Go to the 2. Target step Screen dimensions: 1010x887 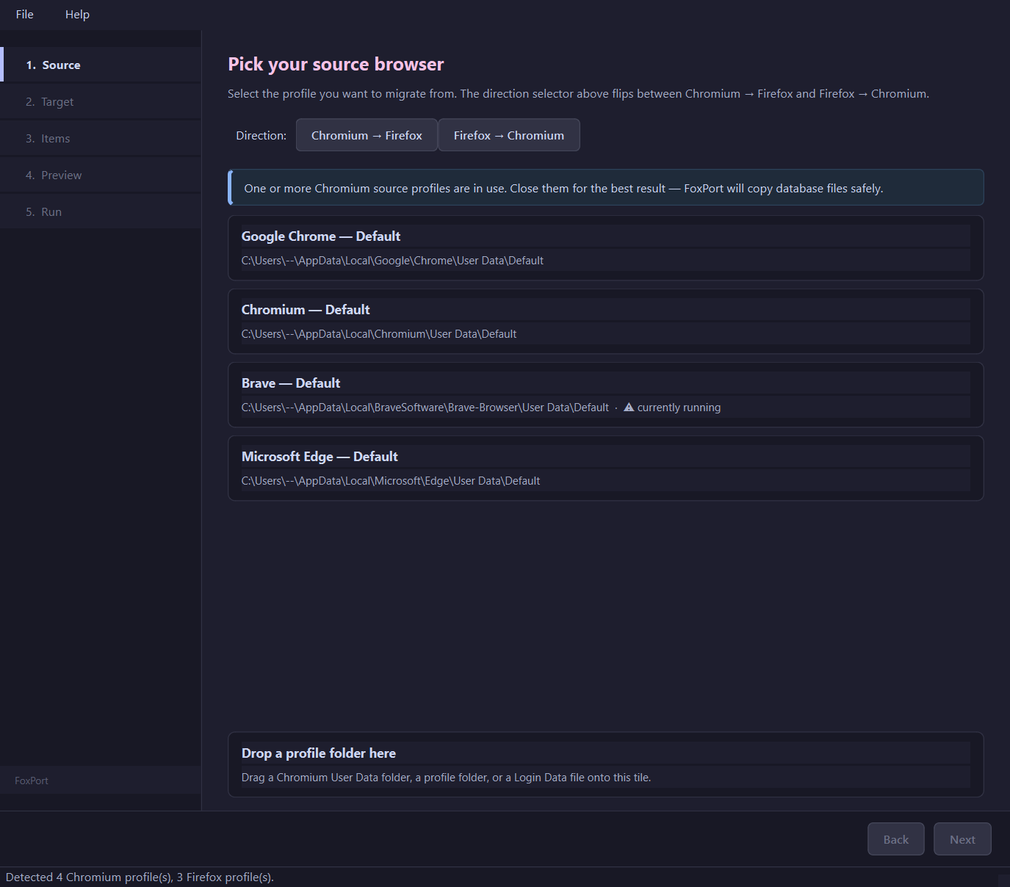click(x=101, y=101)
